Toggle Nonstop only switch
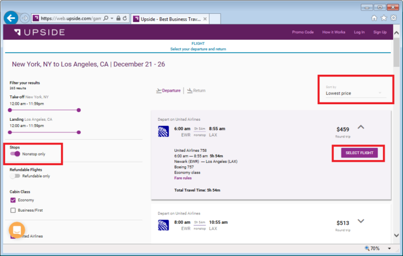The width and height of the screenshot is (403, 256). [15, 154]
